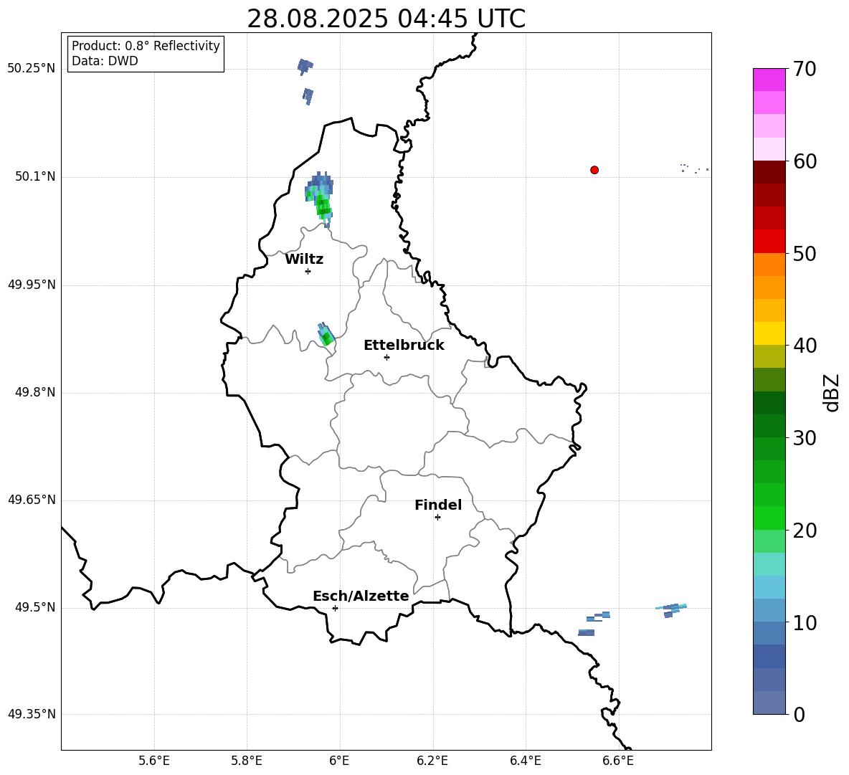Click the Findel cross marker

[437, 518]
